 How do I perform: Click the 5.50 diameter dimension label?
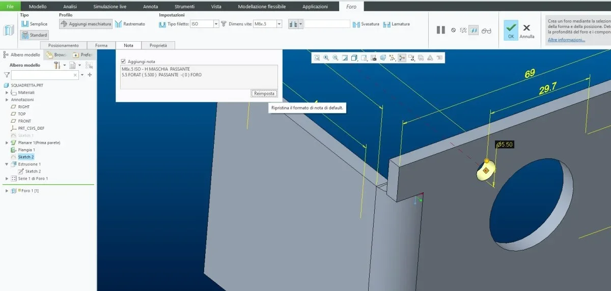505,144
